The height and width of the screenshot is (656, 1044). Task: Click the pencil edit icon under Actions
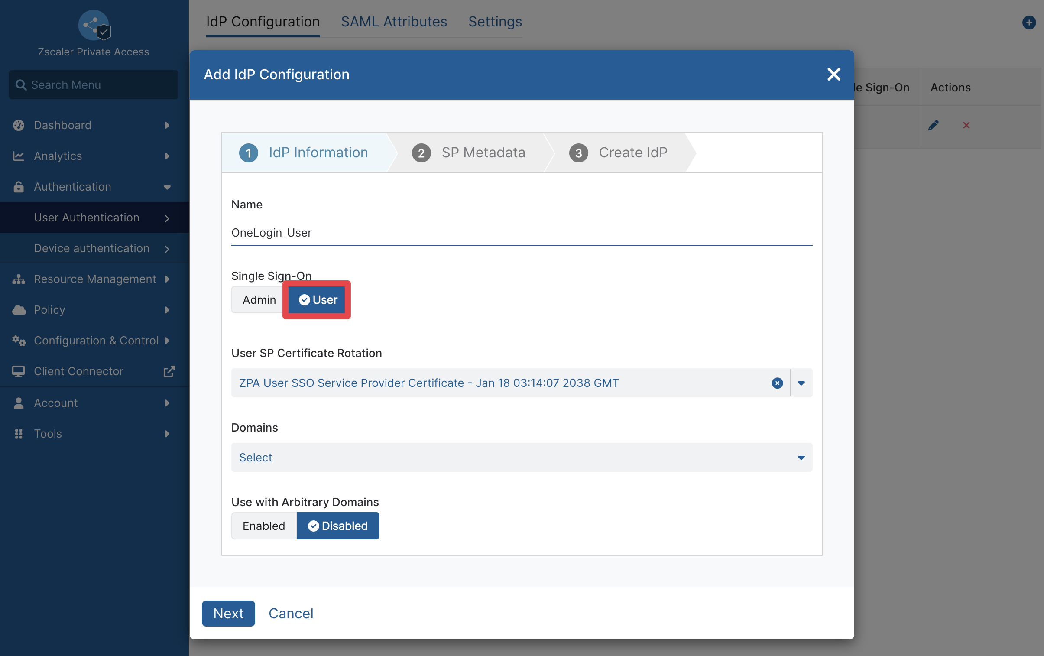click(933, 125)
